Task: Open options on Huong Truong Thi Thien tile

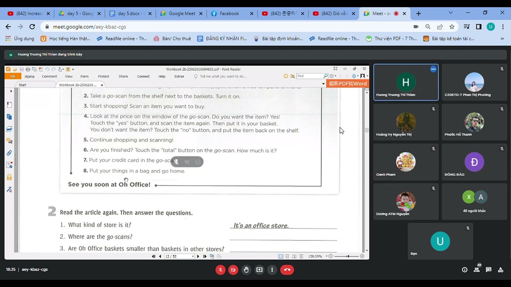Action: pos(433,69)
